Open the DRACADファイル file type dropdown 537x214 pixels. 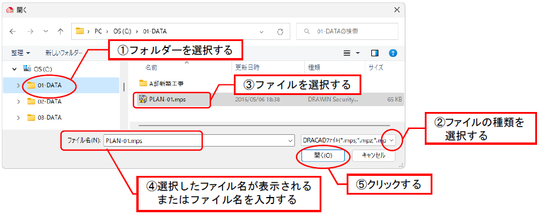[x=348, y=141]
